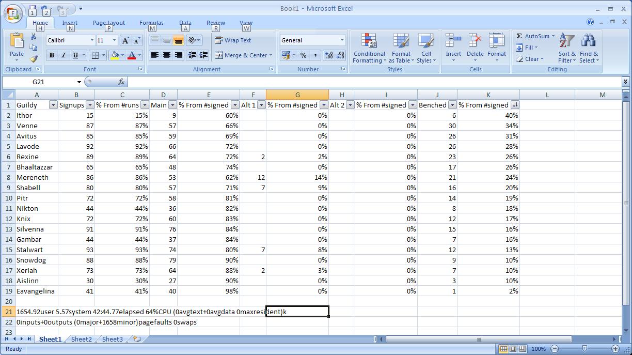Toggle Bottom Align button
The height and width of the screenshot is (355, 632).
pyautogui.click(x=178, y=40)
